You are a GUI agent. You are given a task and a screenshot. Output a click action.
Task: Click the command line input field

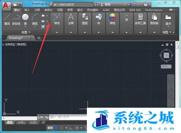click(x=68, y=117)
